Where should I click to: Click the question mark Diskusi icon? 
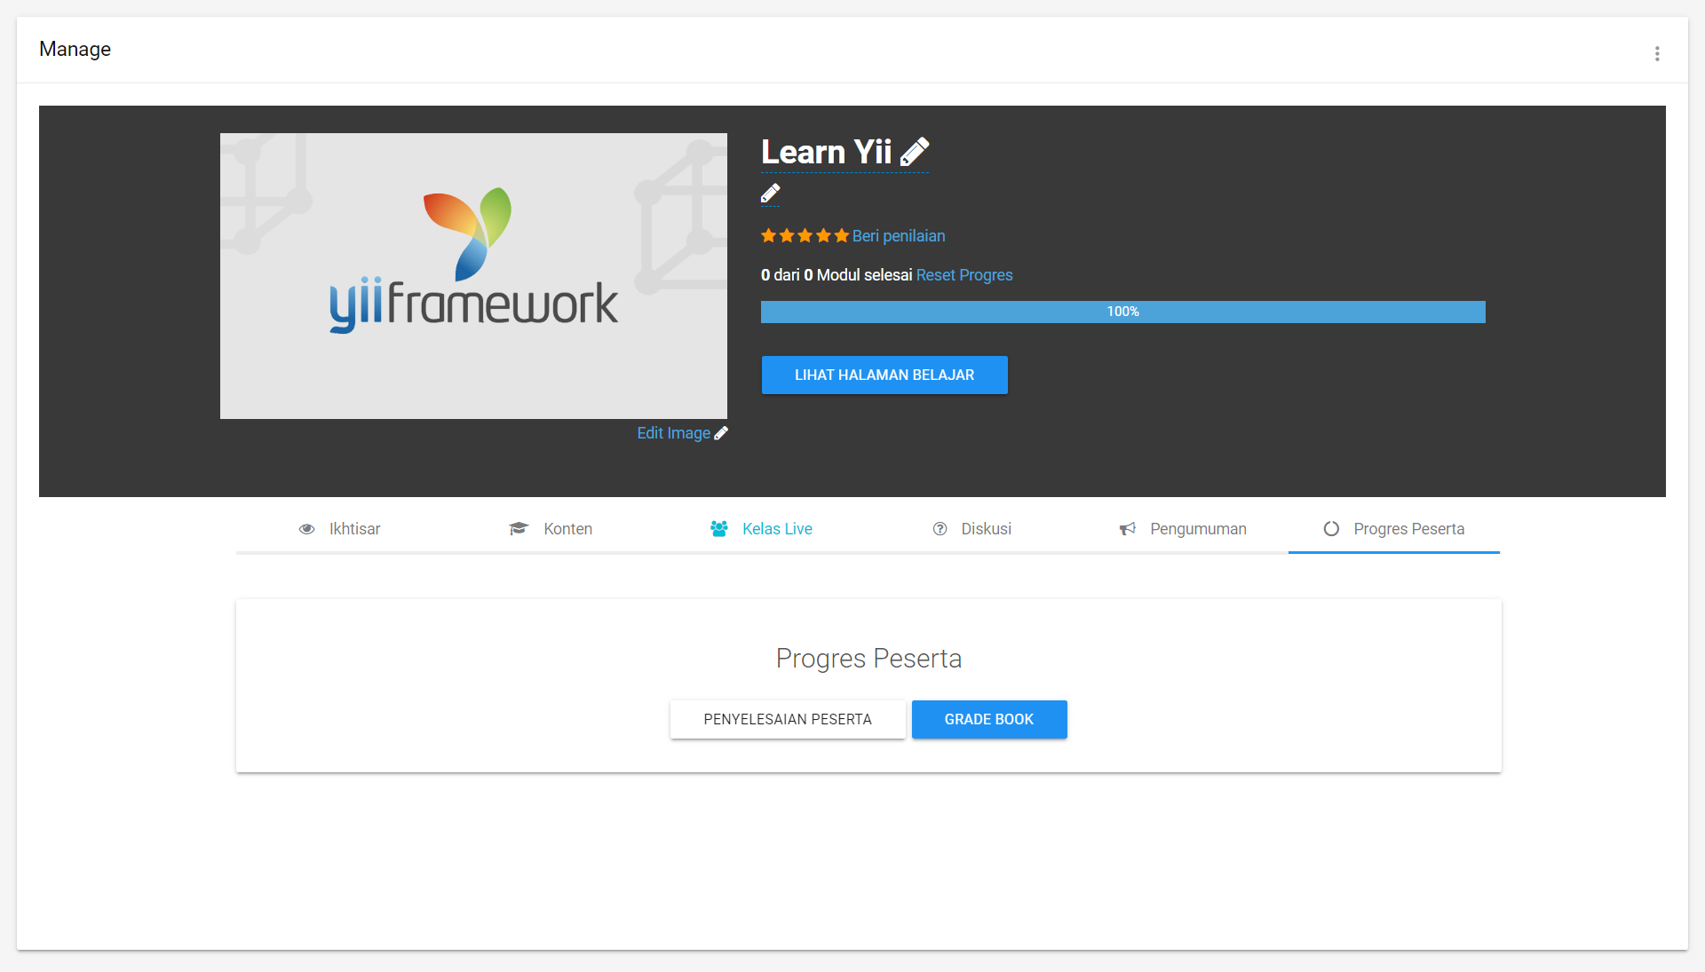point(940,529)
